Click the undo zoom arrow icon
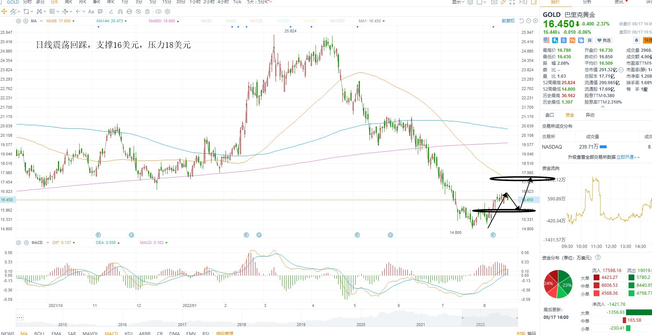Viewport: 652px width, 335px height. click(x=522, y=21)
